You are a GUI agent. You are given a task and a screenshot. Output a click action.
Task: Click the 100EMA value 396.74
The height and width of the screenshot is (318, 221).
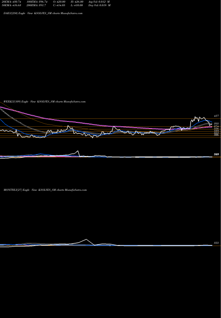37,2
